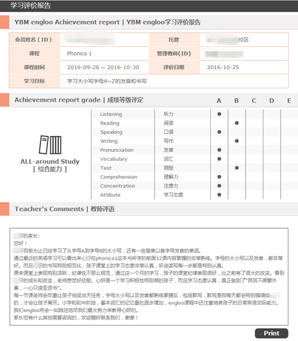This screenshot has width=298, height=341.
Task: Click the 管理教师(ID) field label
Action: pos(174,53)
